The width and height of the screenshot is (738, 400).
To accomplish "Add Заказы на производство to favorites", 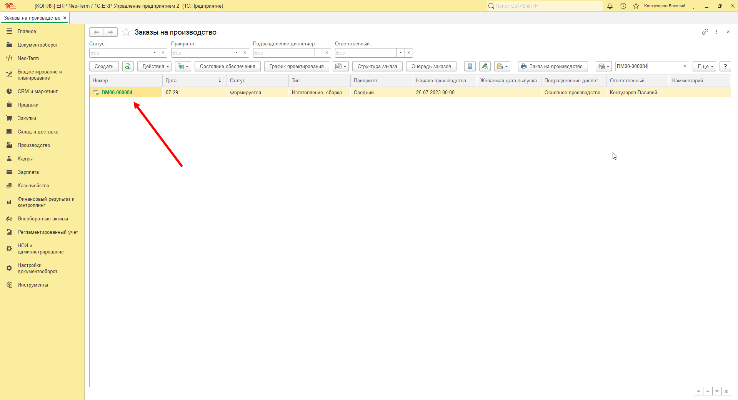I will 126,32.
